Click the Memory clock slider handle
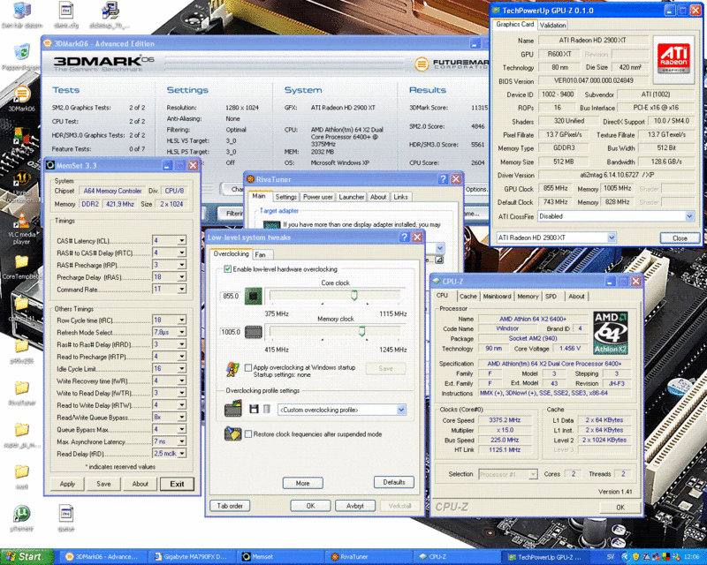The image size is (707, 565). 361,332
